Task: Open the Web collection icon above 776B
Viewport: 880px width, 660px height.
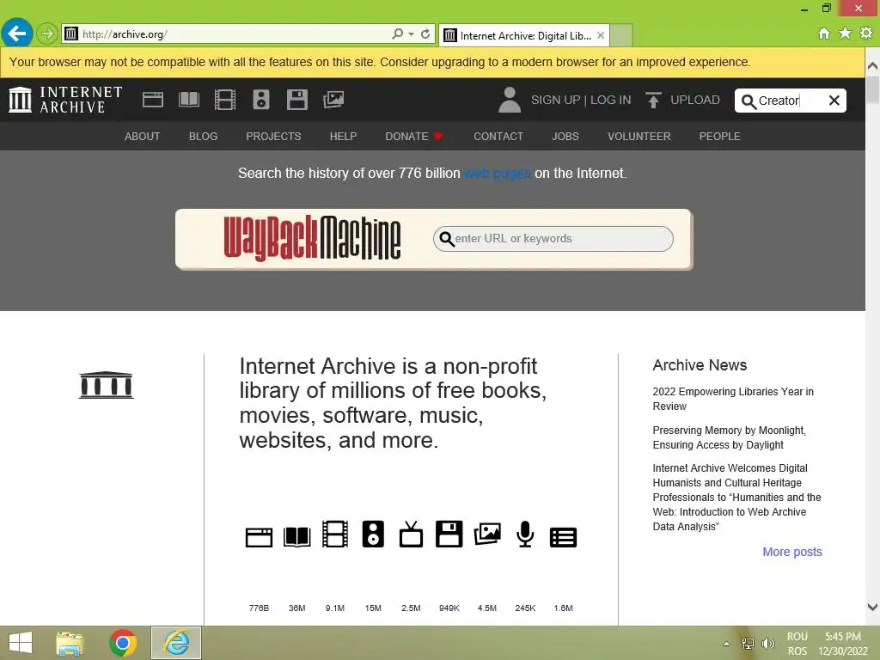Action: coord(259,537)
